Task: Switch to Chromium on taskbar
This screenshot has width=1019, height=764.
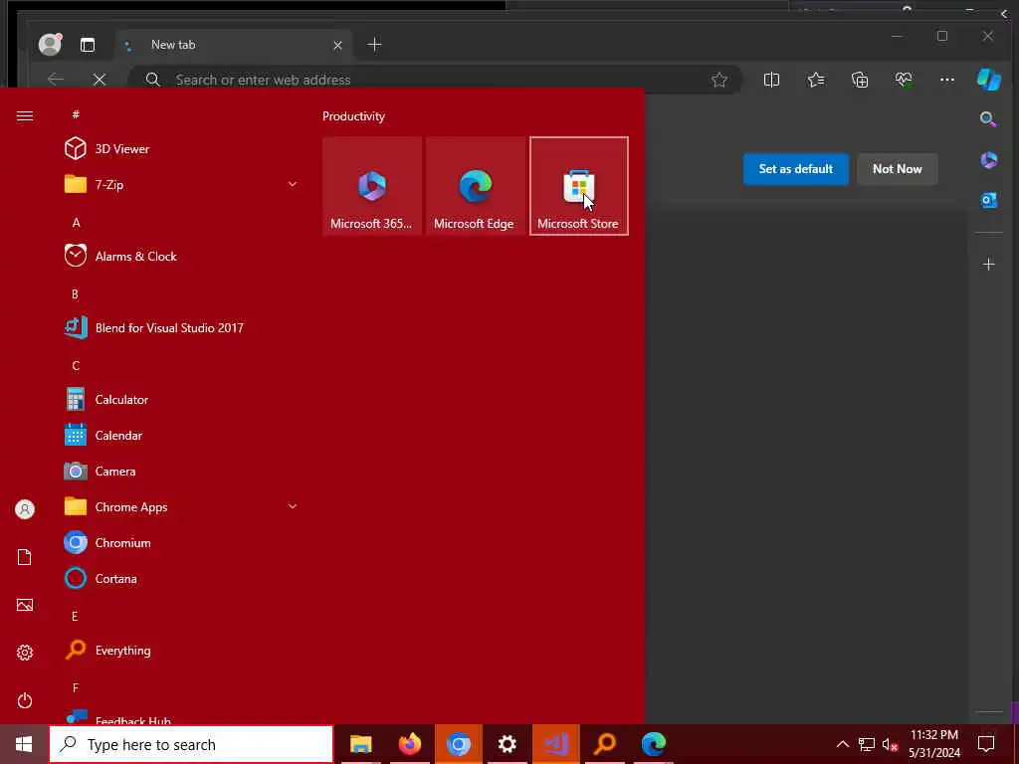Action: 458,744
